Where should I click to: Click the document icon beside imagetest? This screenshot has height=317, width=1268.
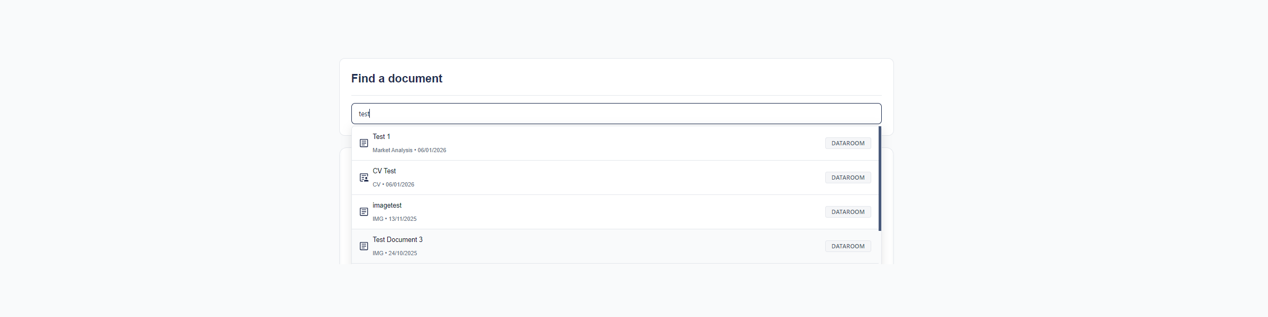363,212
